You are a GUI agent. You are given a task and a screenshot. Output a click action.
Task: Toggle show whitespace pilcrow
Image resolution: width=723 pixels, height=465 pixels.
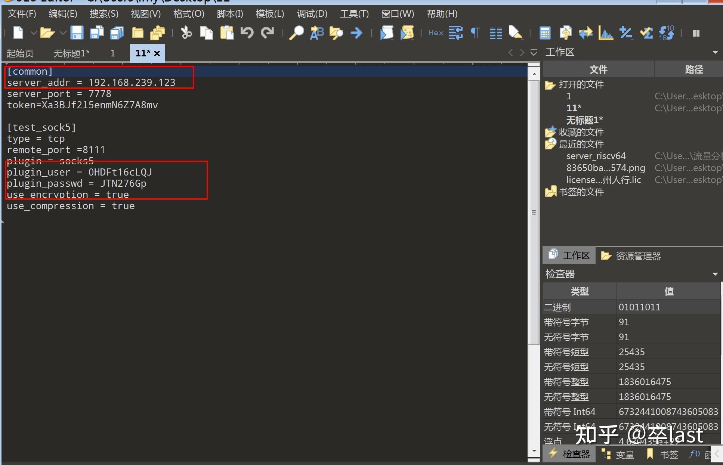pos(475,33)
